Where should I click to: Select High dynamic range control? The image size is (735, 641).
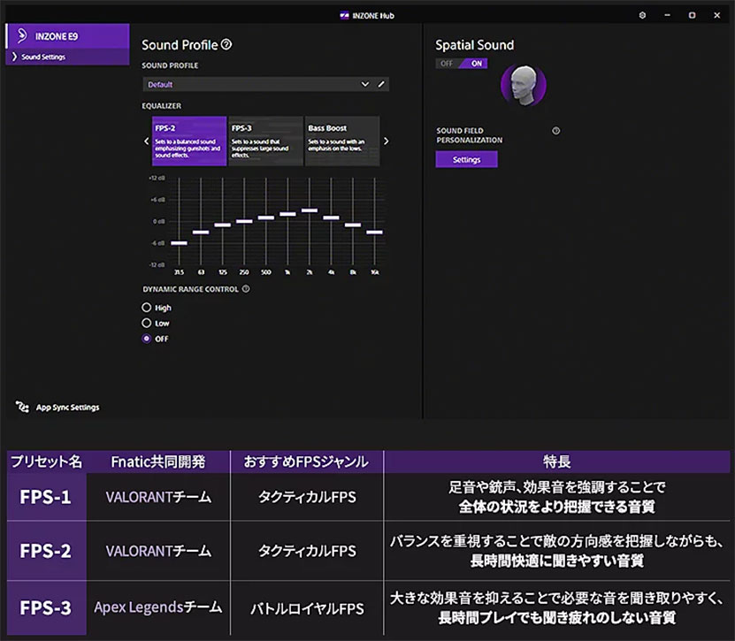[x=147, y=308]
